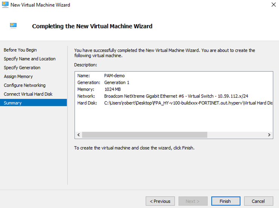Open the Specify Name and Location step
Image resolution: width=279 pixels, height=208 pixels.
[x=29, y=59]
